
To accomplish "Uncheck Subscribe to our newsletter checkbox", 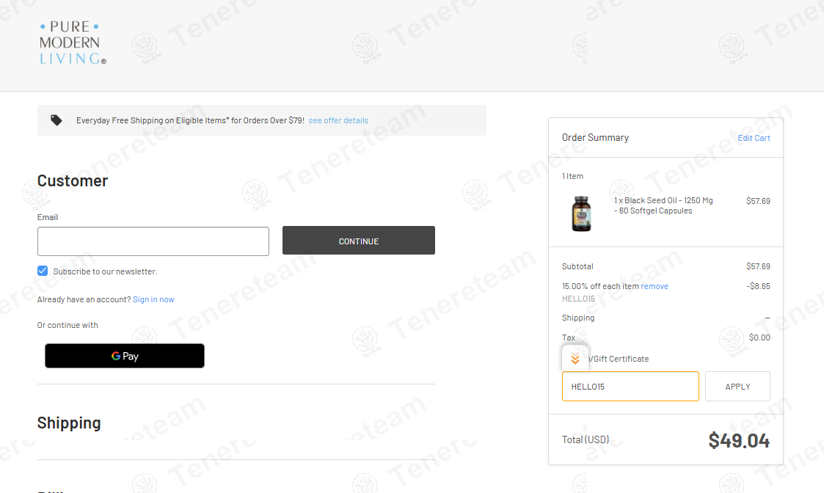I will point(43,271).
